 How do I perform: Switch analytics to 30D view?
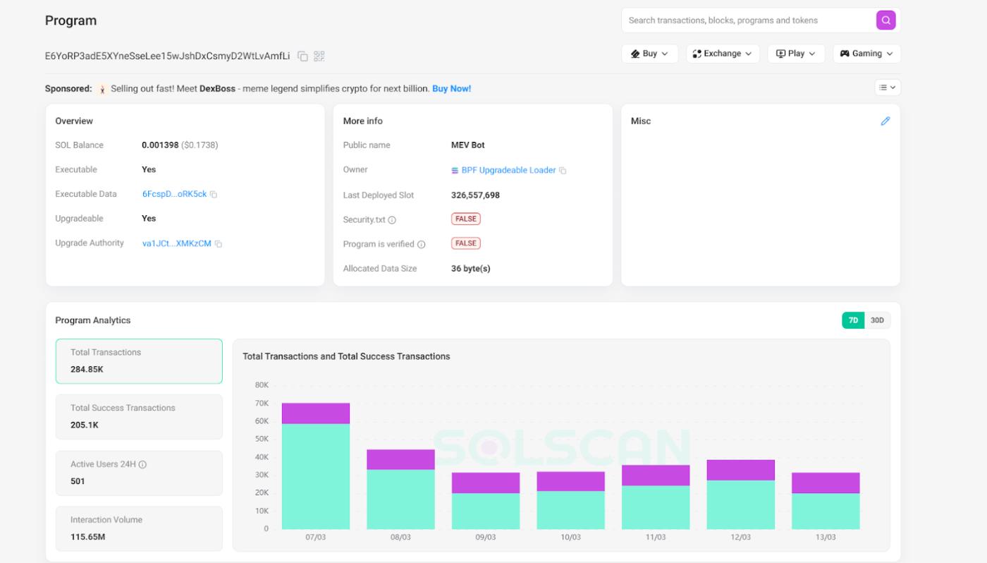[878, 320]
